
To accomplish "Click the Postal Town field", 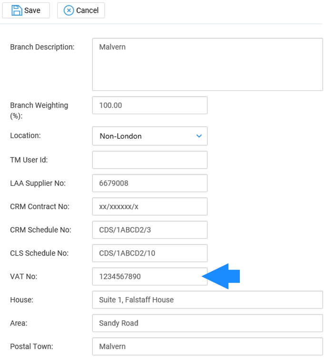I will pos(207,347).
